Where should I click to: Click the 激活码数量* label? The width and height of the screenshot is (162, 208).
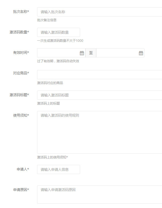[x=19, y=32]
